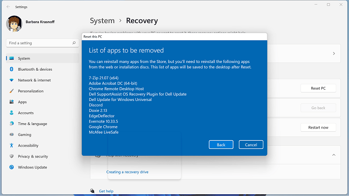Click Dell SupportAssist OS Recovery Plugin entry
This screenshot has width=349, height=196.
[137, 94]
